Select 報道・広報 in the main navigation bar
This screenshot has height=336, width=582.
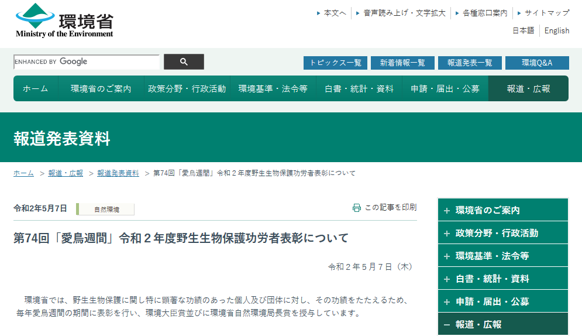click(528, 89)
